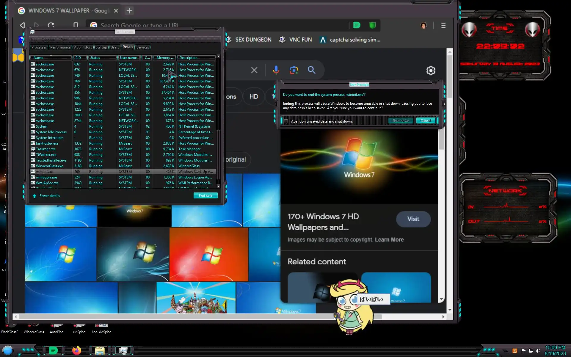The height and width of the screenshot is (357, 571).
Task: Open Firefox from the taskbar
Action: 76,350
